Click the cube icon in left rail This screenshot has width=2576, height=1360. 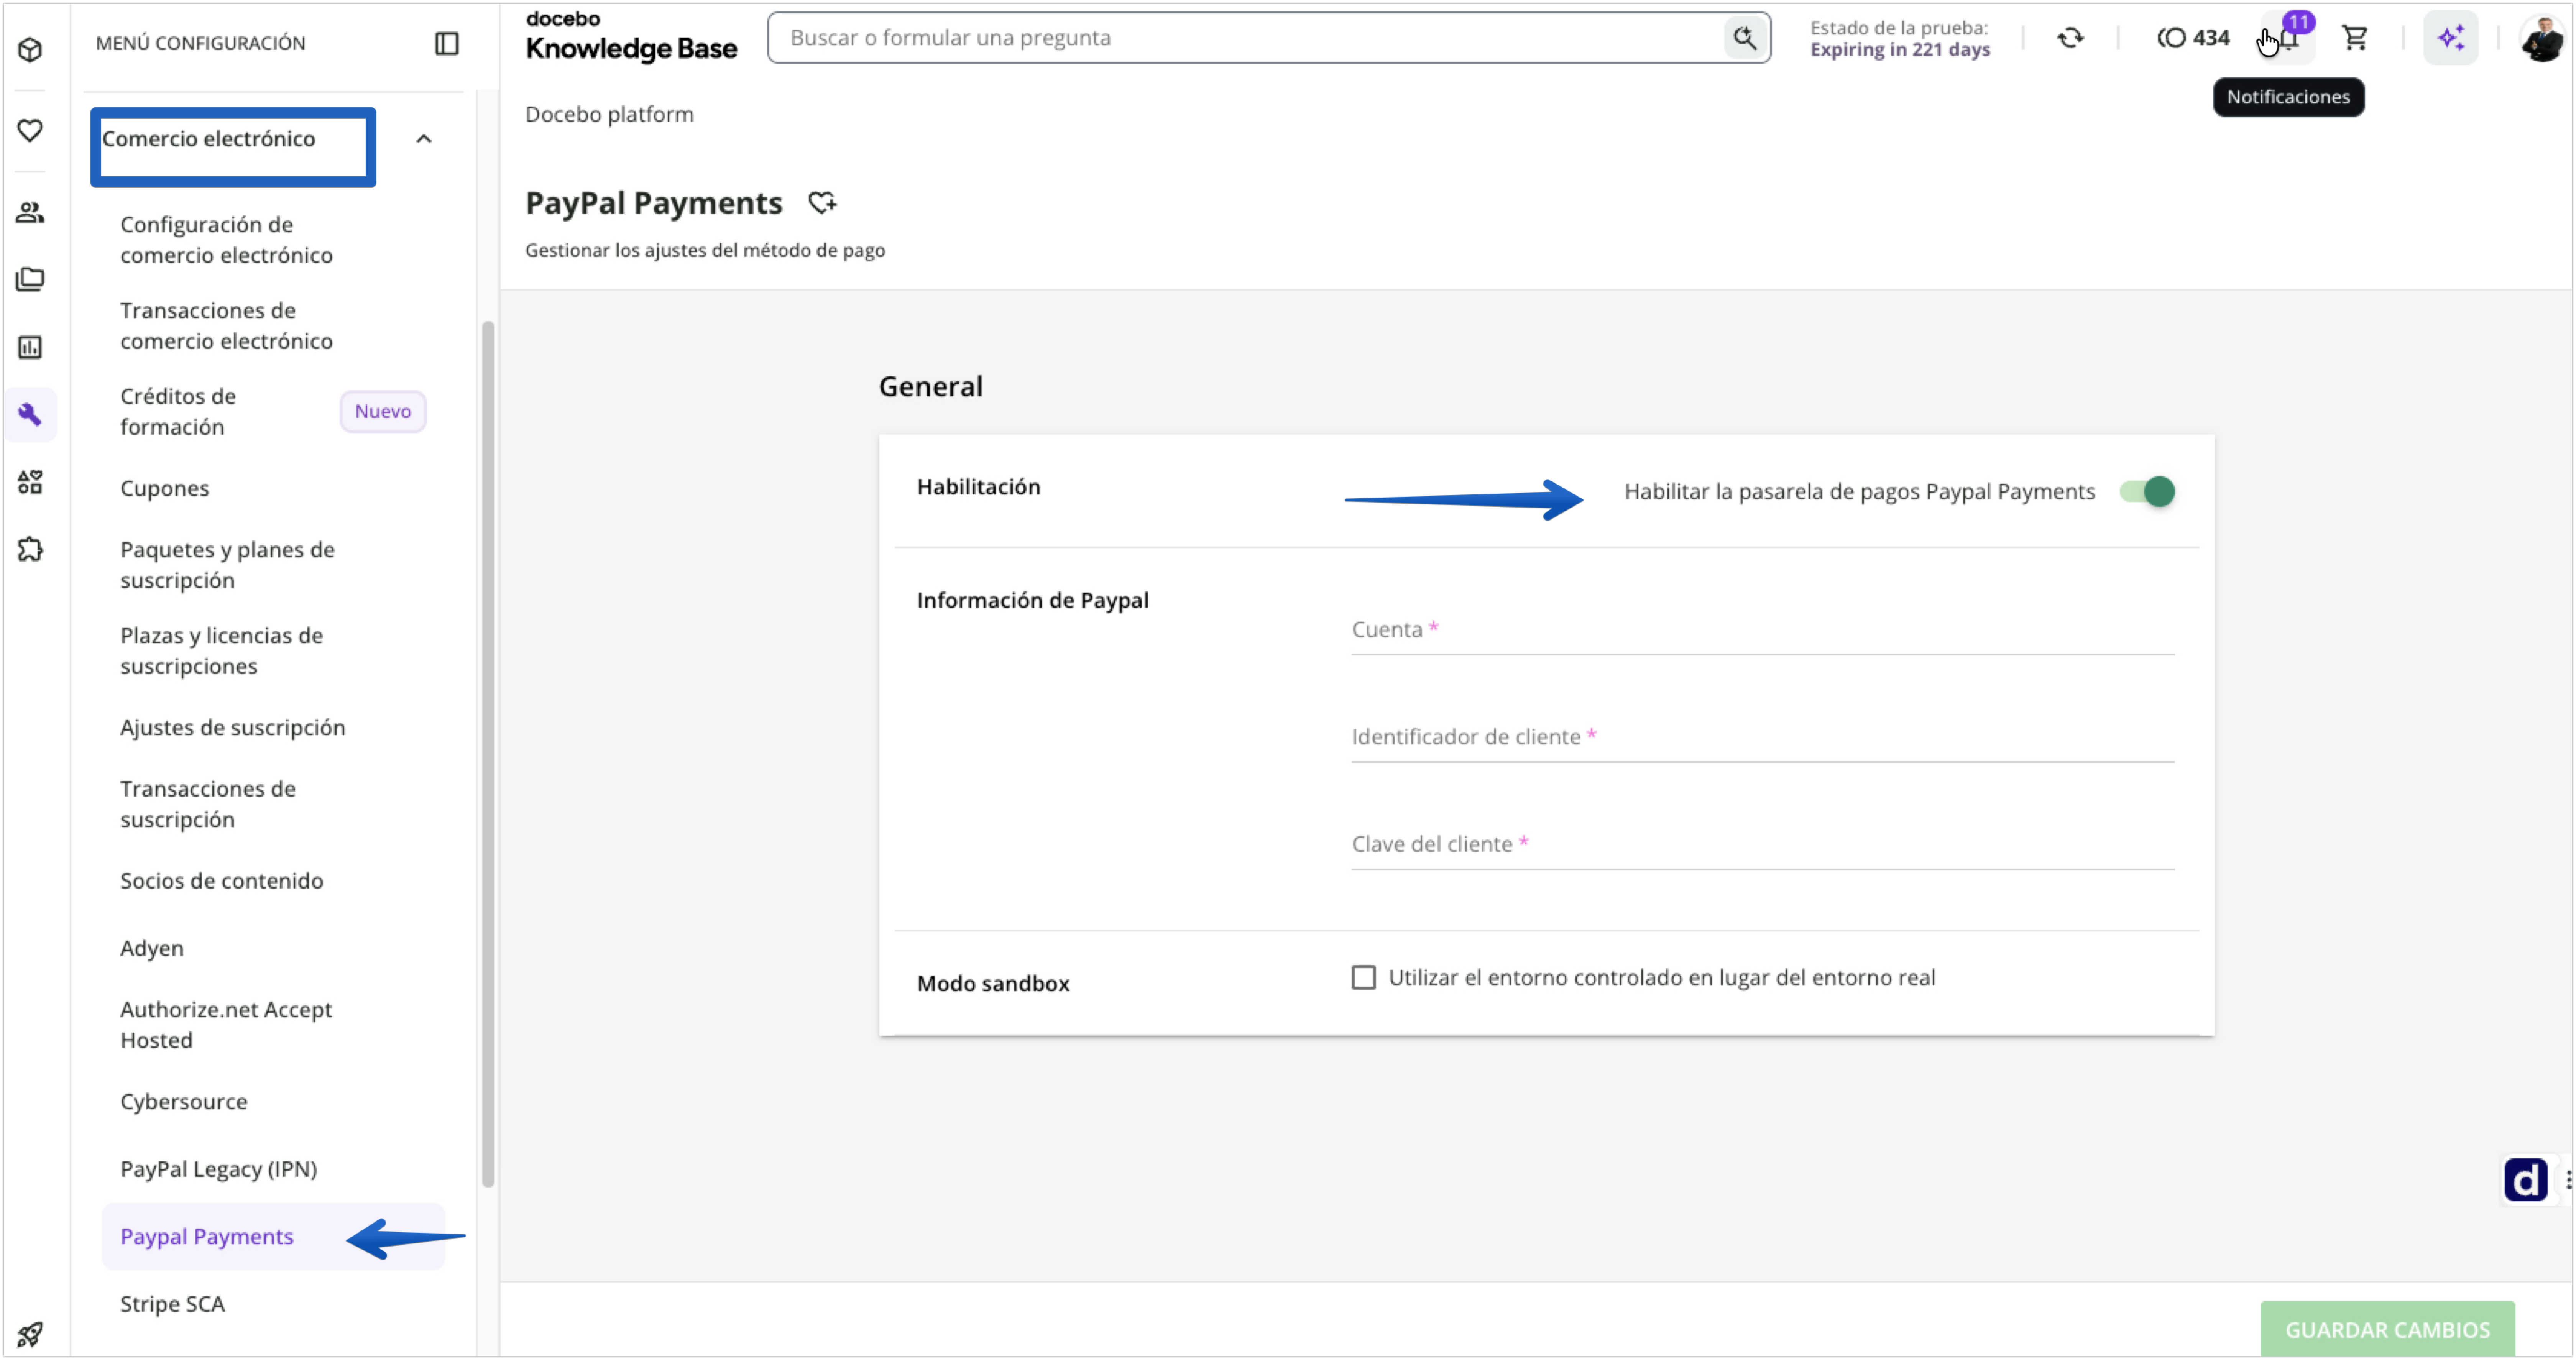[x=30, y=49]
